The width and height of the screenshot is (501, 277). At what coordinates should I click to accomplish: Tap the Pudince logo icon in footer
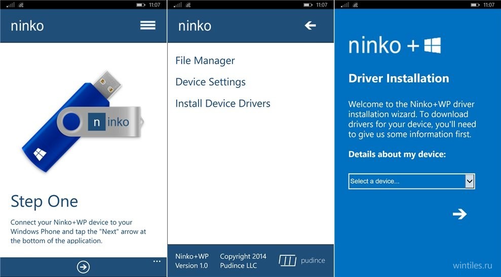288,260
